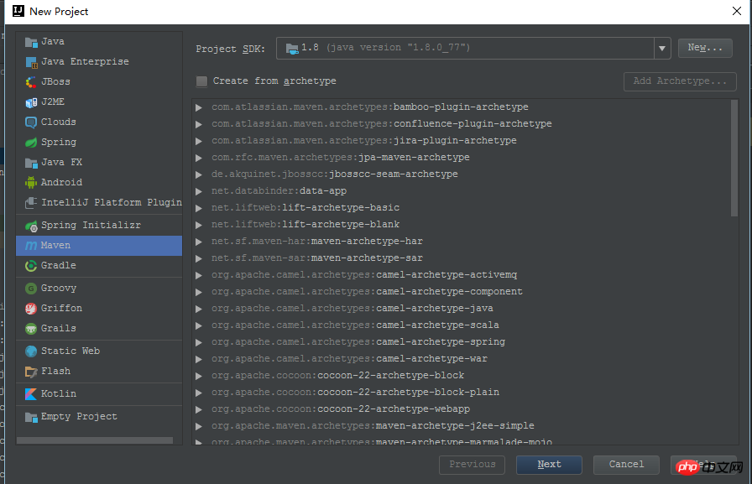
Task: Select maven-archetype-j2ee-simple entry
Action: pos(373,426)
